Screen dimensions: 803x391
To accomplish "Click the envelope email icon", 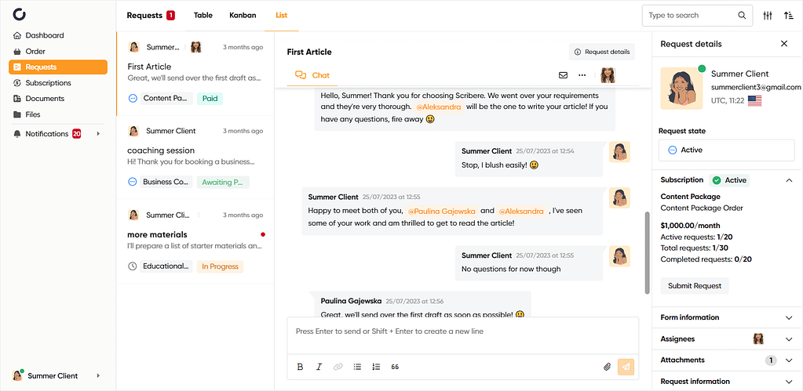I will click(x=563, y=75).
